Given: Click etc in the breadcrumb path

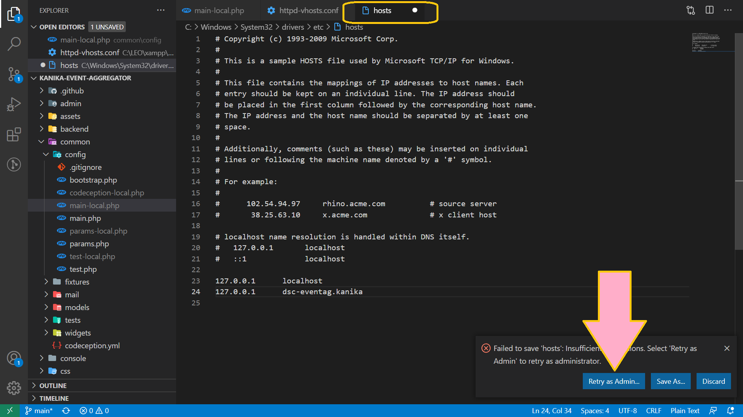Looking at the screenshot, I should tap(318, 27).
